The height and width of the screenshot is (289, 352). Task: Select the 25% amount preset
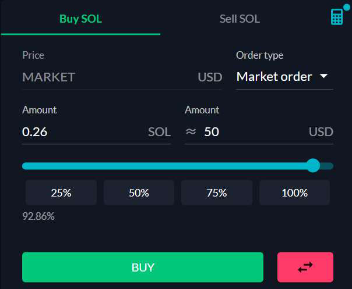coord(61,192)
